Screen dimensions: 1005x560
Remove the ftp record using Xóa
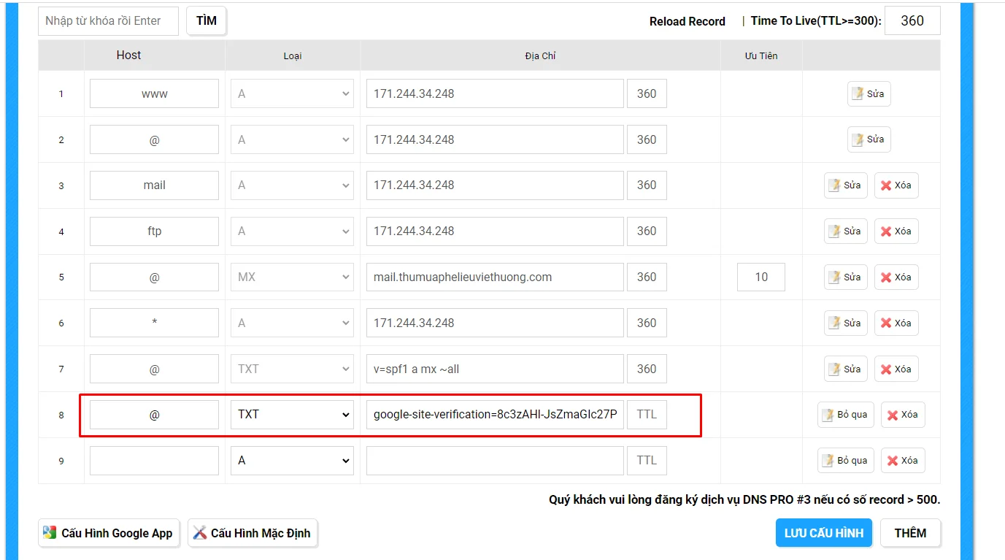[896, 231]
